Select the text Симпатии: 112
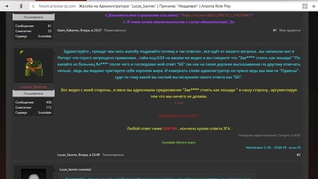The height and width of the screenshot is (179, 318). [33, 107]
